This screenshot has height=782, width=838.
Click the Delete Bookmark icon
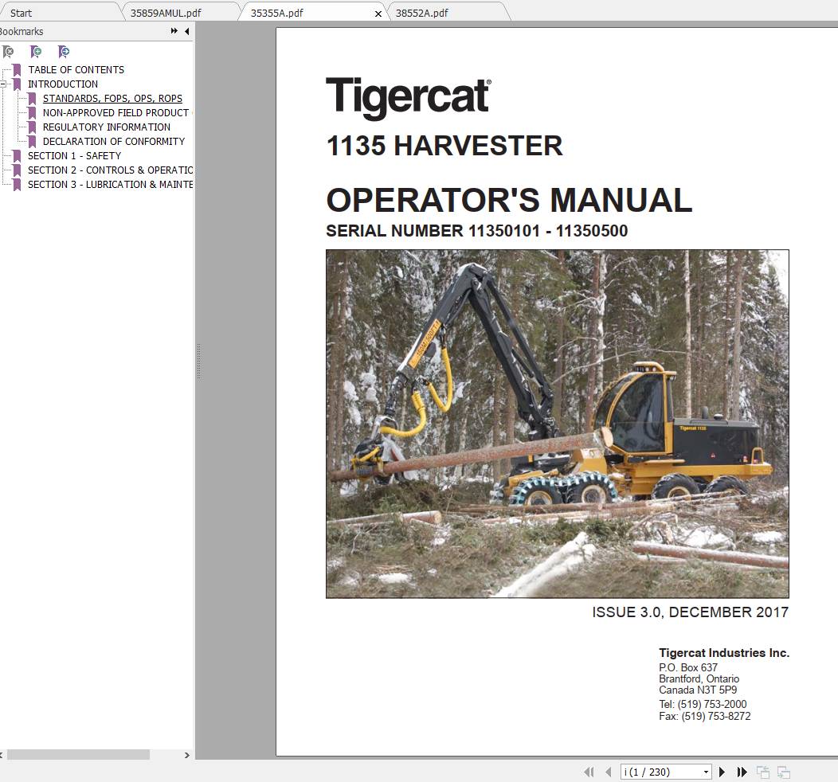8,51
